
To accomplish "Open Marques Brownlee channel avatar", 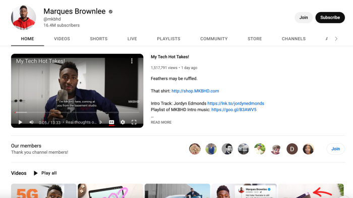I will [x=23, y=18].
